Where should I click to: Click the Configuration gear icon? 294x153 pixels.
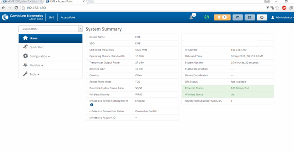[25, 56]
